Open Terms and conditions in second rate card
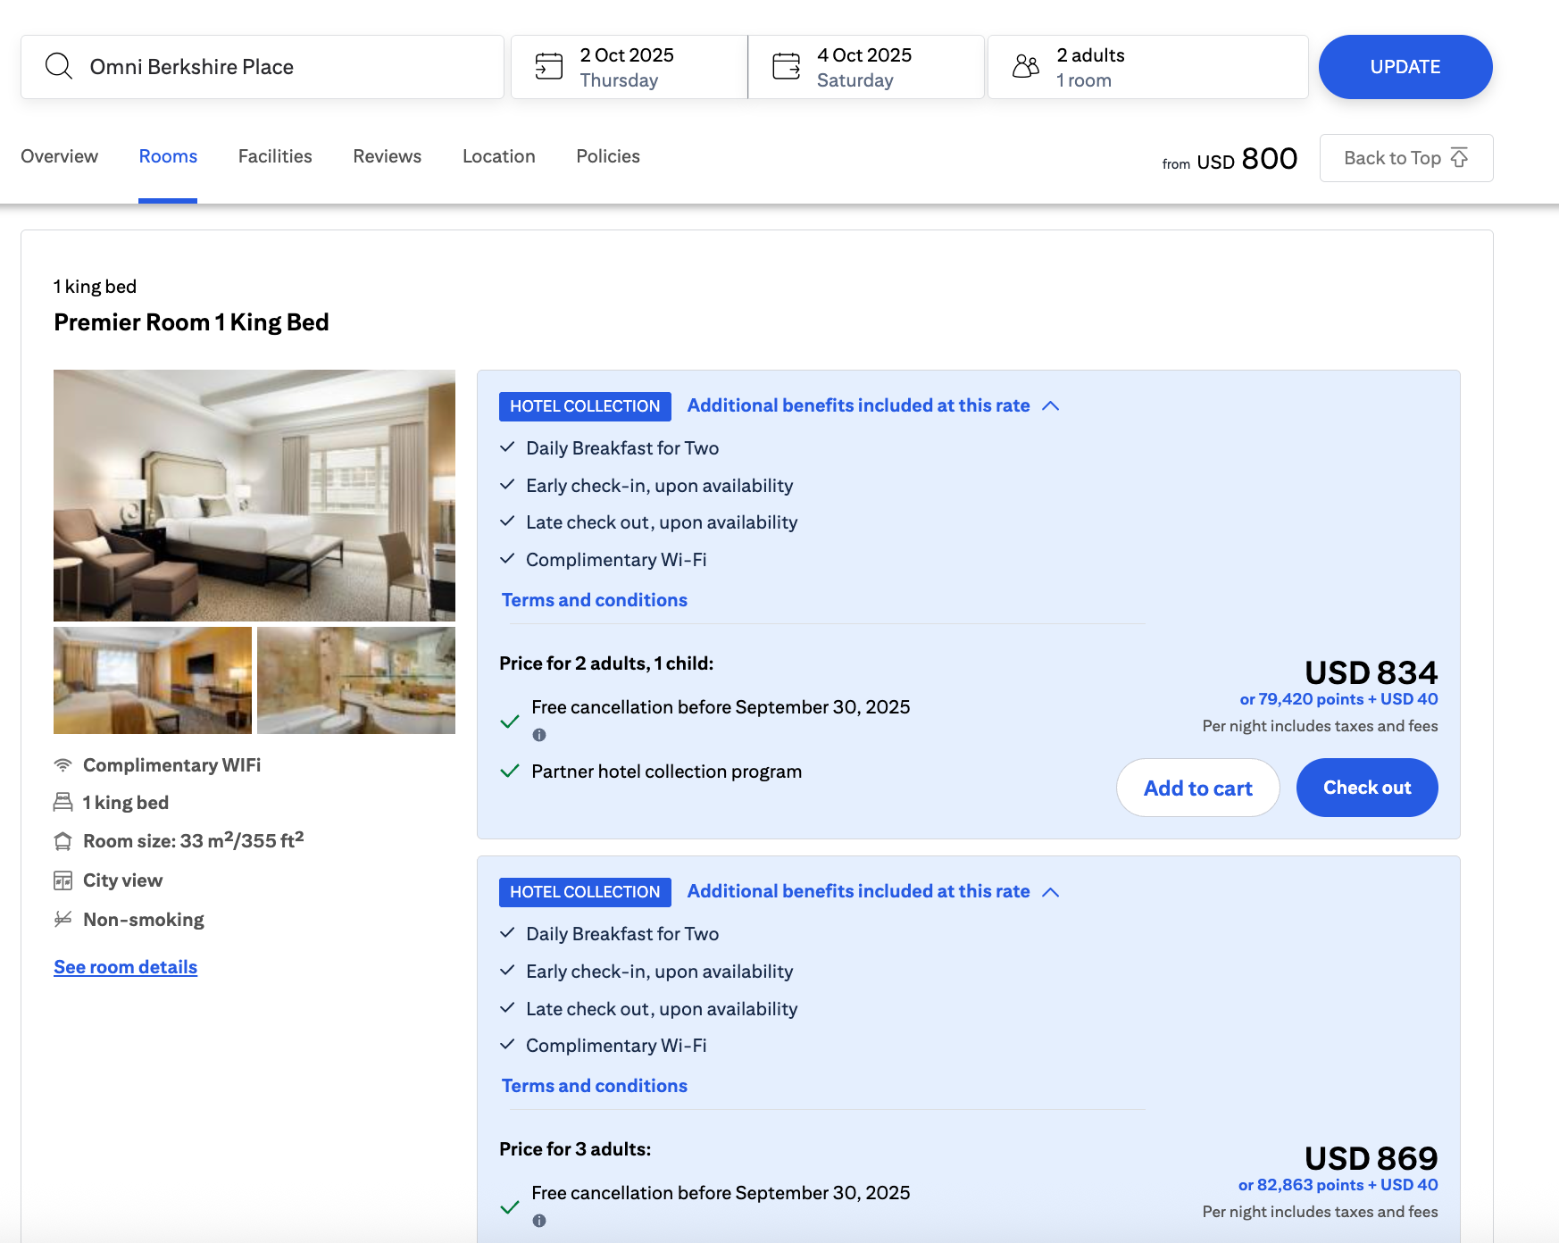The image size is (1559, 1243). [594, 1086]
